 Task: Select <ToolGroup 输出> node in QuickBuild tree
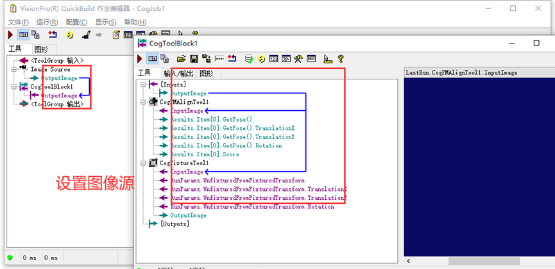pos(57,104)
